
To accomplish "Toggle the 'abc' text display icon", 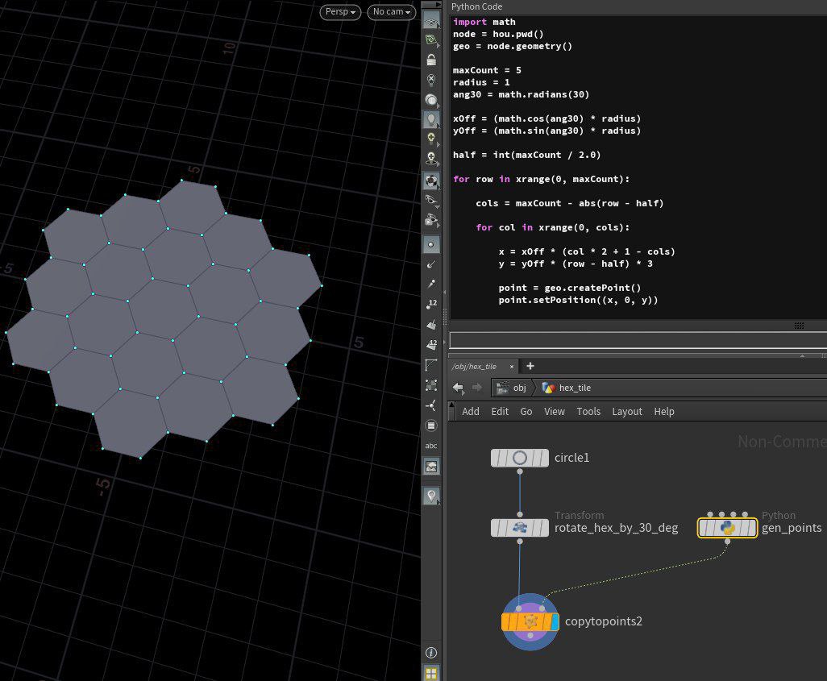I will point(431,446).
